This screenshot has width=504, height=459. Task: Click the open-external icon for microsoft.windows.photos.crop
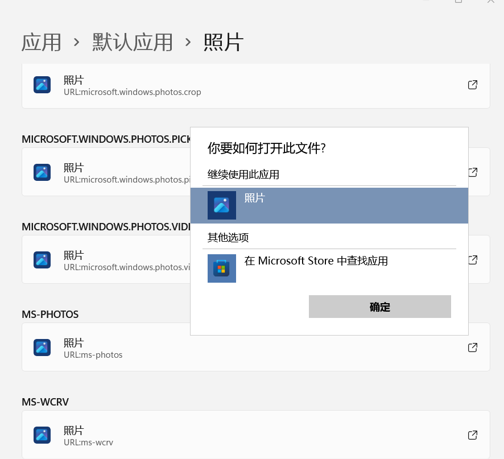[472, 85]
